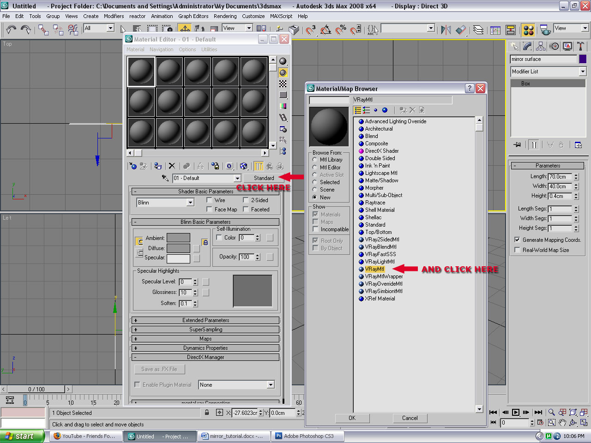This screenshot has height=443, width=591.
Task: Enable Real-World Map Size checkbox
Action: (x=517, y=250)
